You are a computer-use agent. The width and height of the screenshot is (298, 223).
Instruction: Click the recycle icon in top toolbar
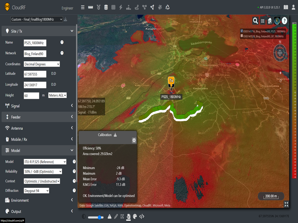point(168,7)
